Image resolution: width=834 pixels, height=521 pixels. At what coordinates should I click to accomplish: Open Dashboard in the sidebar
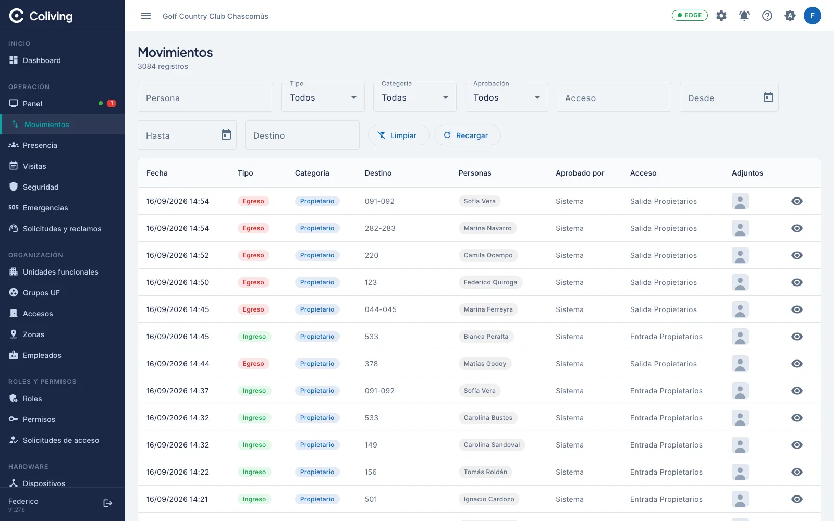point(63,60)
